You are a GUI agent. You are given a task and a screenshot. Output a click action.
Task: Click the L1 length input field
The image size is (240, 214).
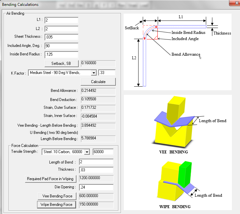[x=61, y=21]
